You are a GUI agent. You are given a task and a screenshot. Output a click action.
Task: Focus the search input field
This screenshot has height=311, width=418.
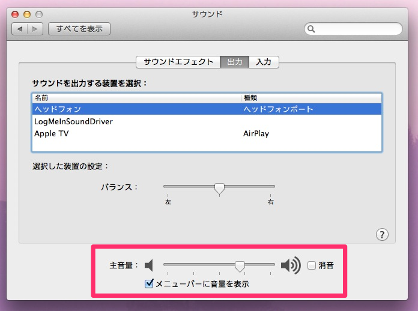pyautogui.click(x=353, y=29)
